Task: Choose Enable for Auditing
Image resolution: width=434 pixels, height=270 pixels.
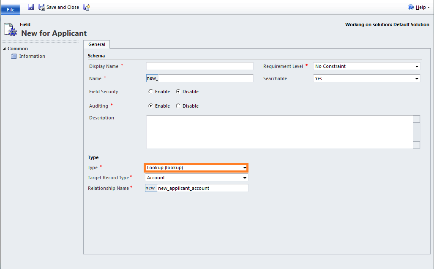Action: [151, 106]
